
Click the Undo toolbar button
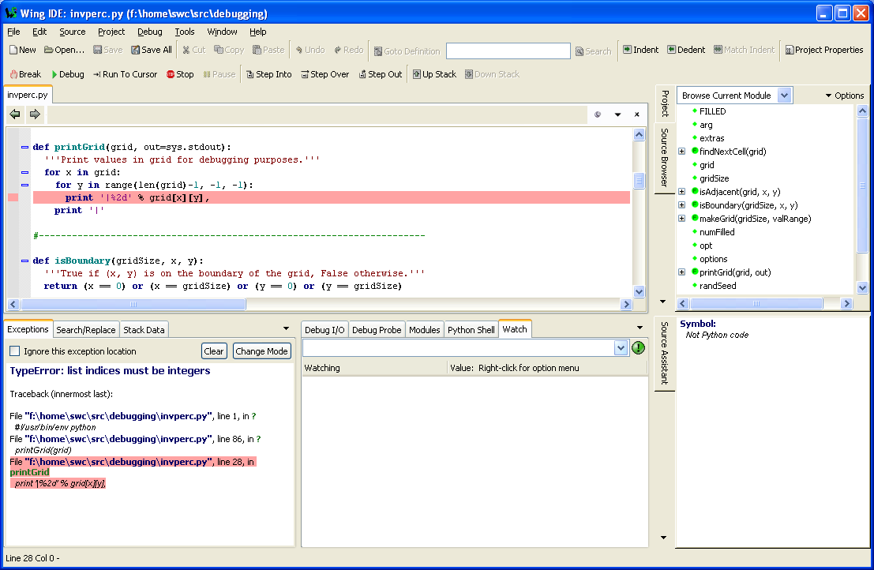[x=310, y=50]
